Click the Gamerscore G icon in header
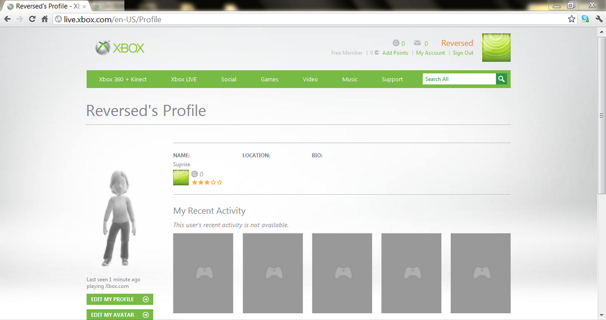Viewport: 606px width, 320px height. click(x=396, y=43)
